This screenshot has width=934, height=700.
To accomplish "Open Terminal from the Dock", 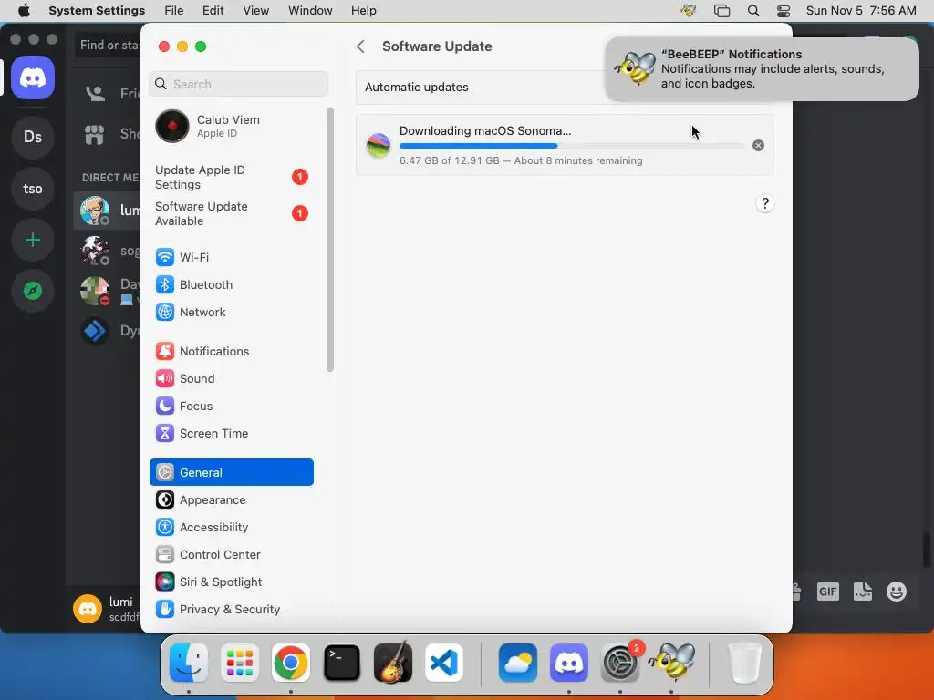I will coord(342,663).
